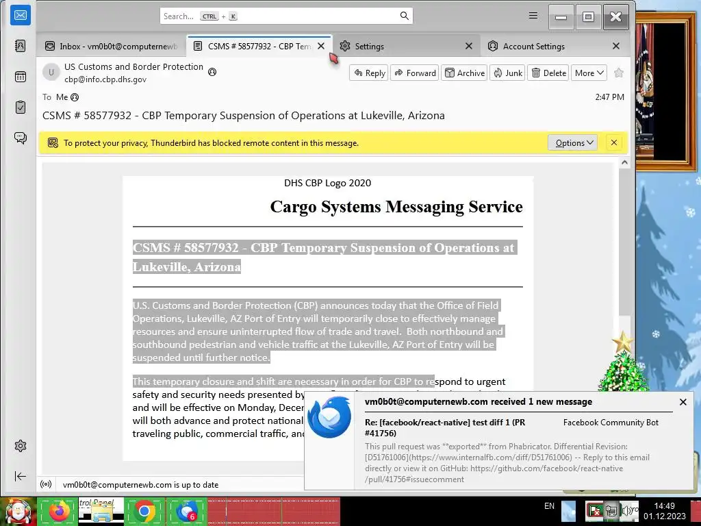701x526 pixels.
Task: Click the EN language indicator
Action: [x=549, y=506]
